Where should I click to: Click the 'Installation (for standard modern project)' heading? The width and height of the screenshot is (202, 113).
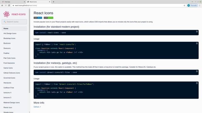[x=56, y=27]
